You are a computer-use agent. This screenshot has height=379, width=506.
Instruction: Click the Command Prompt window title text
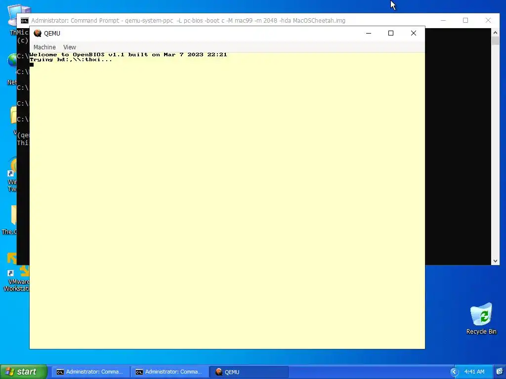coord(188,21)
